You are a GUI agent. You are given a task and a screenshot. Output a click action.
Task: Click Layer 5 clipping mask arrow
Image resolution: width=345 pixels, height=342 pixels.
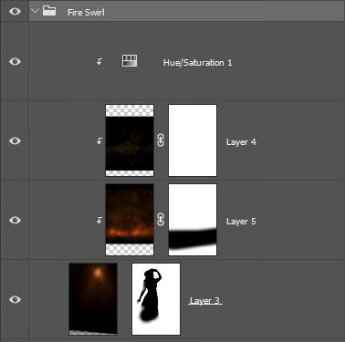99,221
